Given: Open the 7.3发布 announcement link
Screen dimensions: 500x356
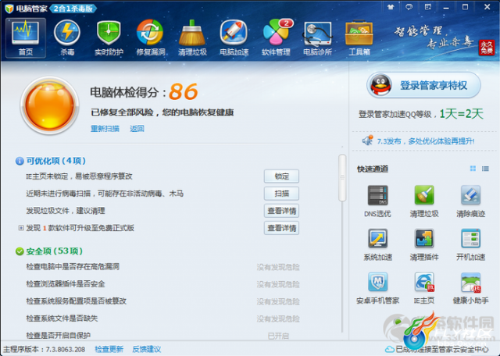Looking at the screenshot, I should (x=425, y=141).
